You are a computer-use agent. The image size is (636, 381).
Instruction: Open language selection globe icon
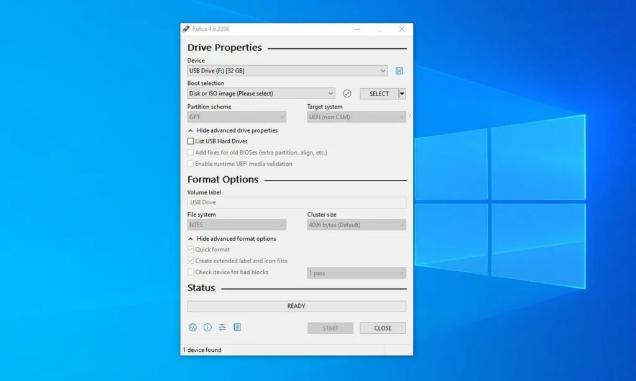(193, 327)
